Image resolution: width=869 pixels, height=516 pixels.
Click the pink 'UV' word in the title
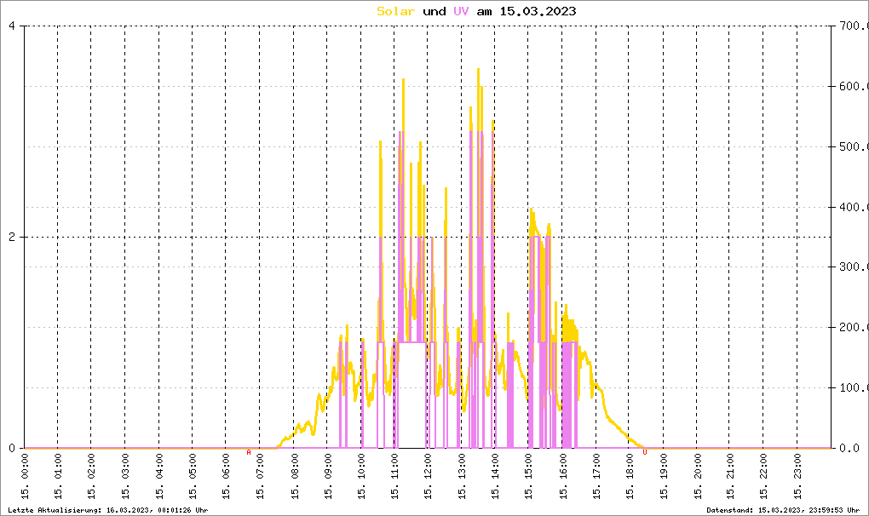(x=461, y=11)
